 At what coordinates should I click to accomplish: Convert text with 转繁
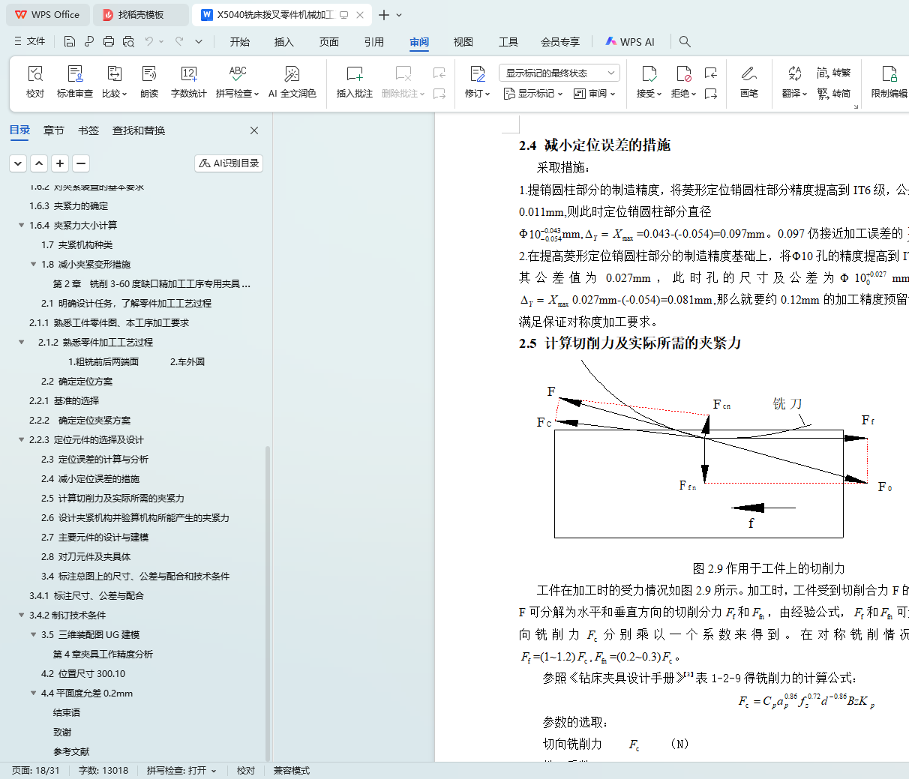point(834,73)
